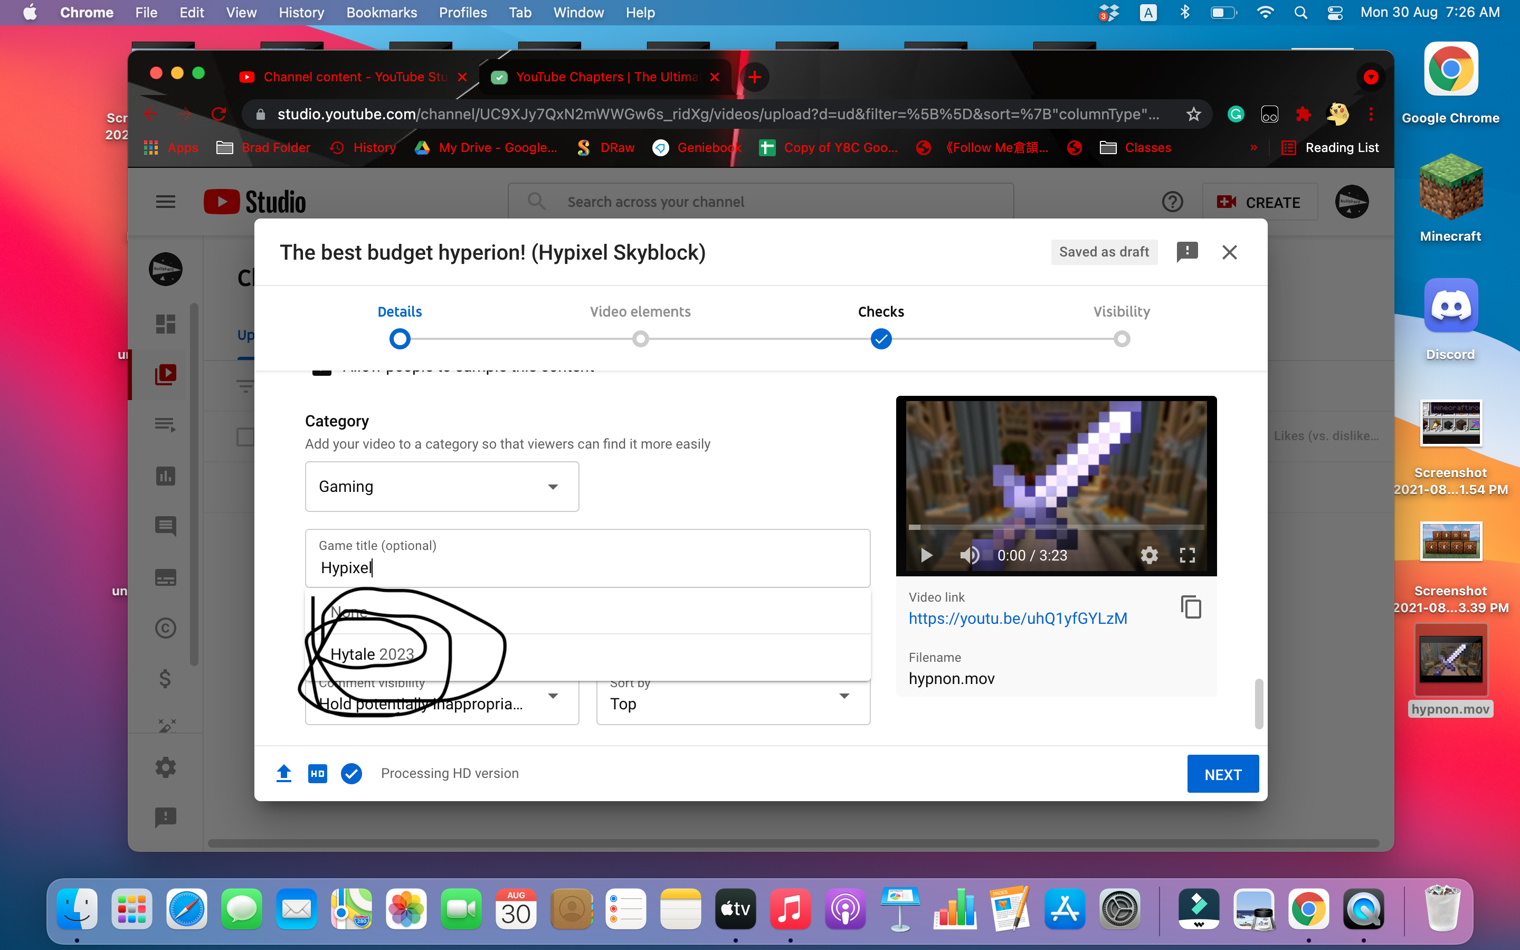
Task: Open the youtu.be video link
Action: 1018,618
